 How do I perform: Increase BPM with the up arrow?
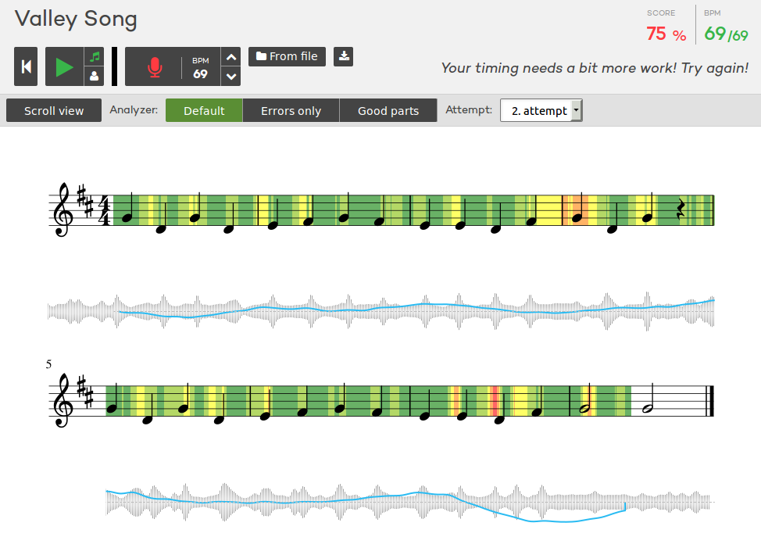point(230,57)
